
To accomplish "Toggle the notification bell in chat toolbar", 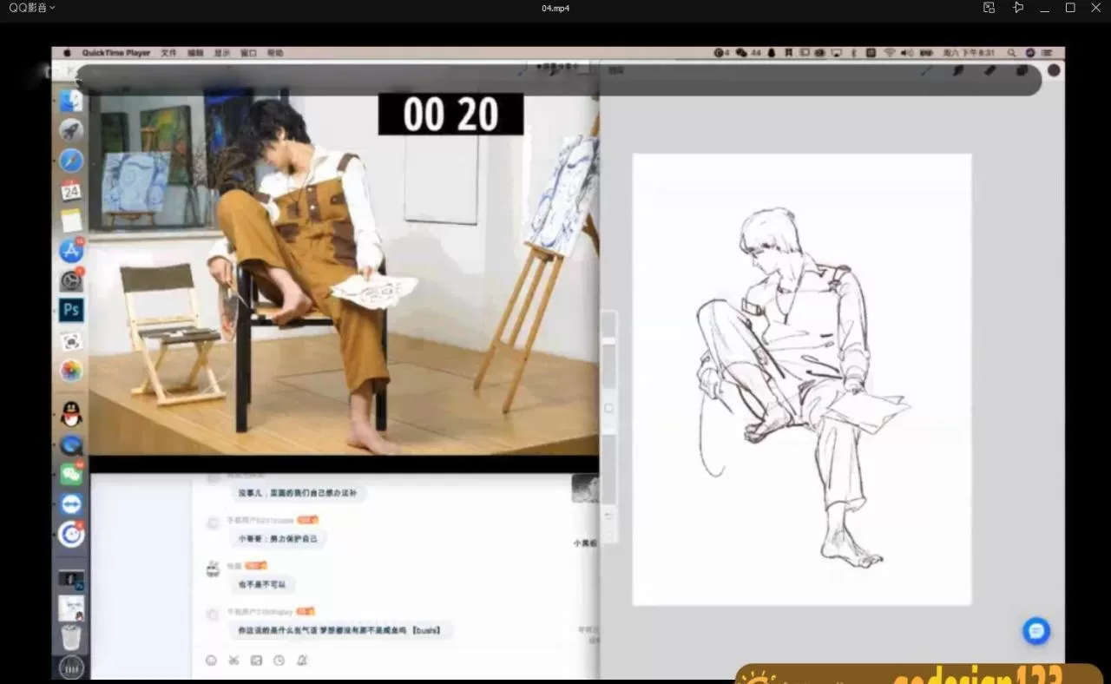I will 302,661.
